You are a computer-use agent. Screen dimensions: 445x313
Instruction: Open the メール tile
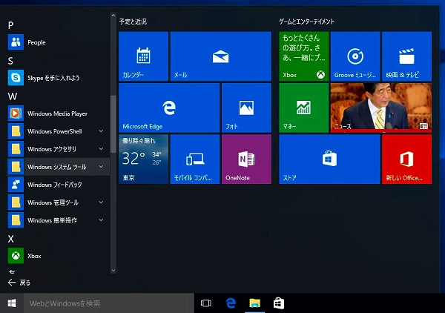(x=221, y=56)
